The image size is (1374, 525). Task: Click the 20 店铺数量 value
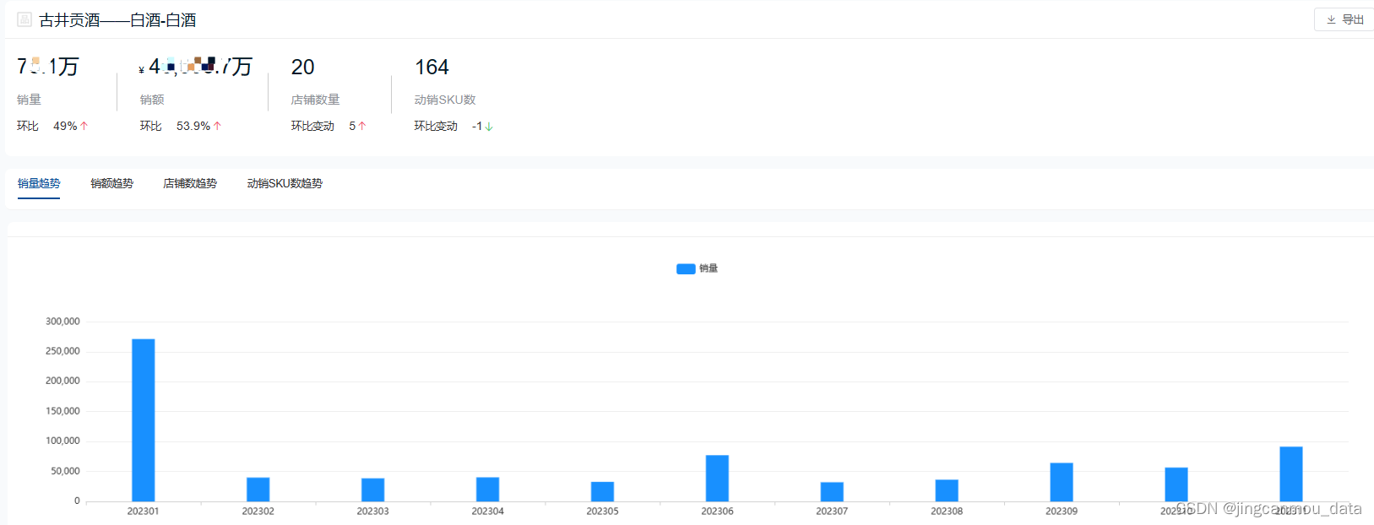point(302,67)
